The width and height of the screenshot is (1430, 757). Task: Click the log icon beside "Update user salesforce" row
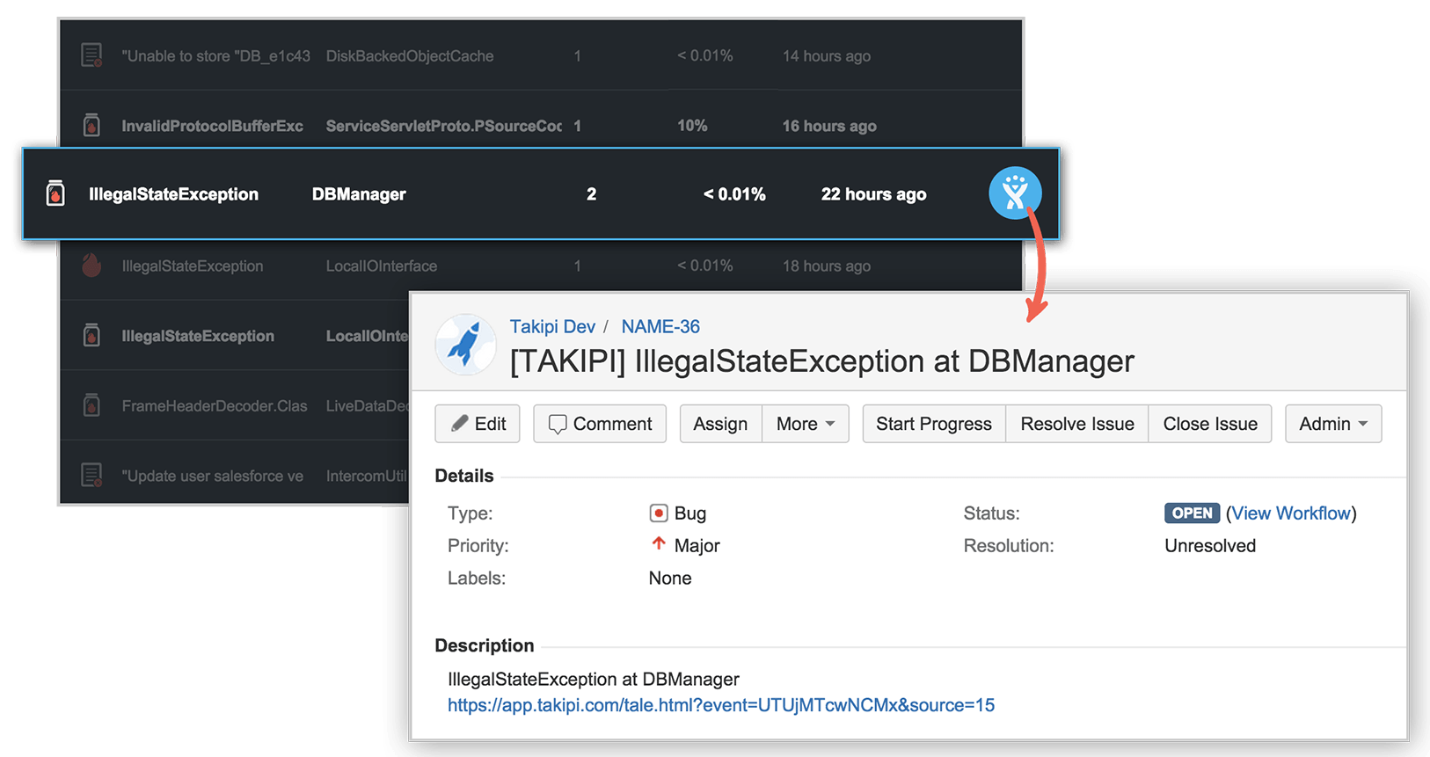(x=91, y=475)
